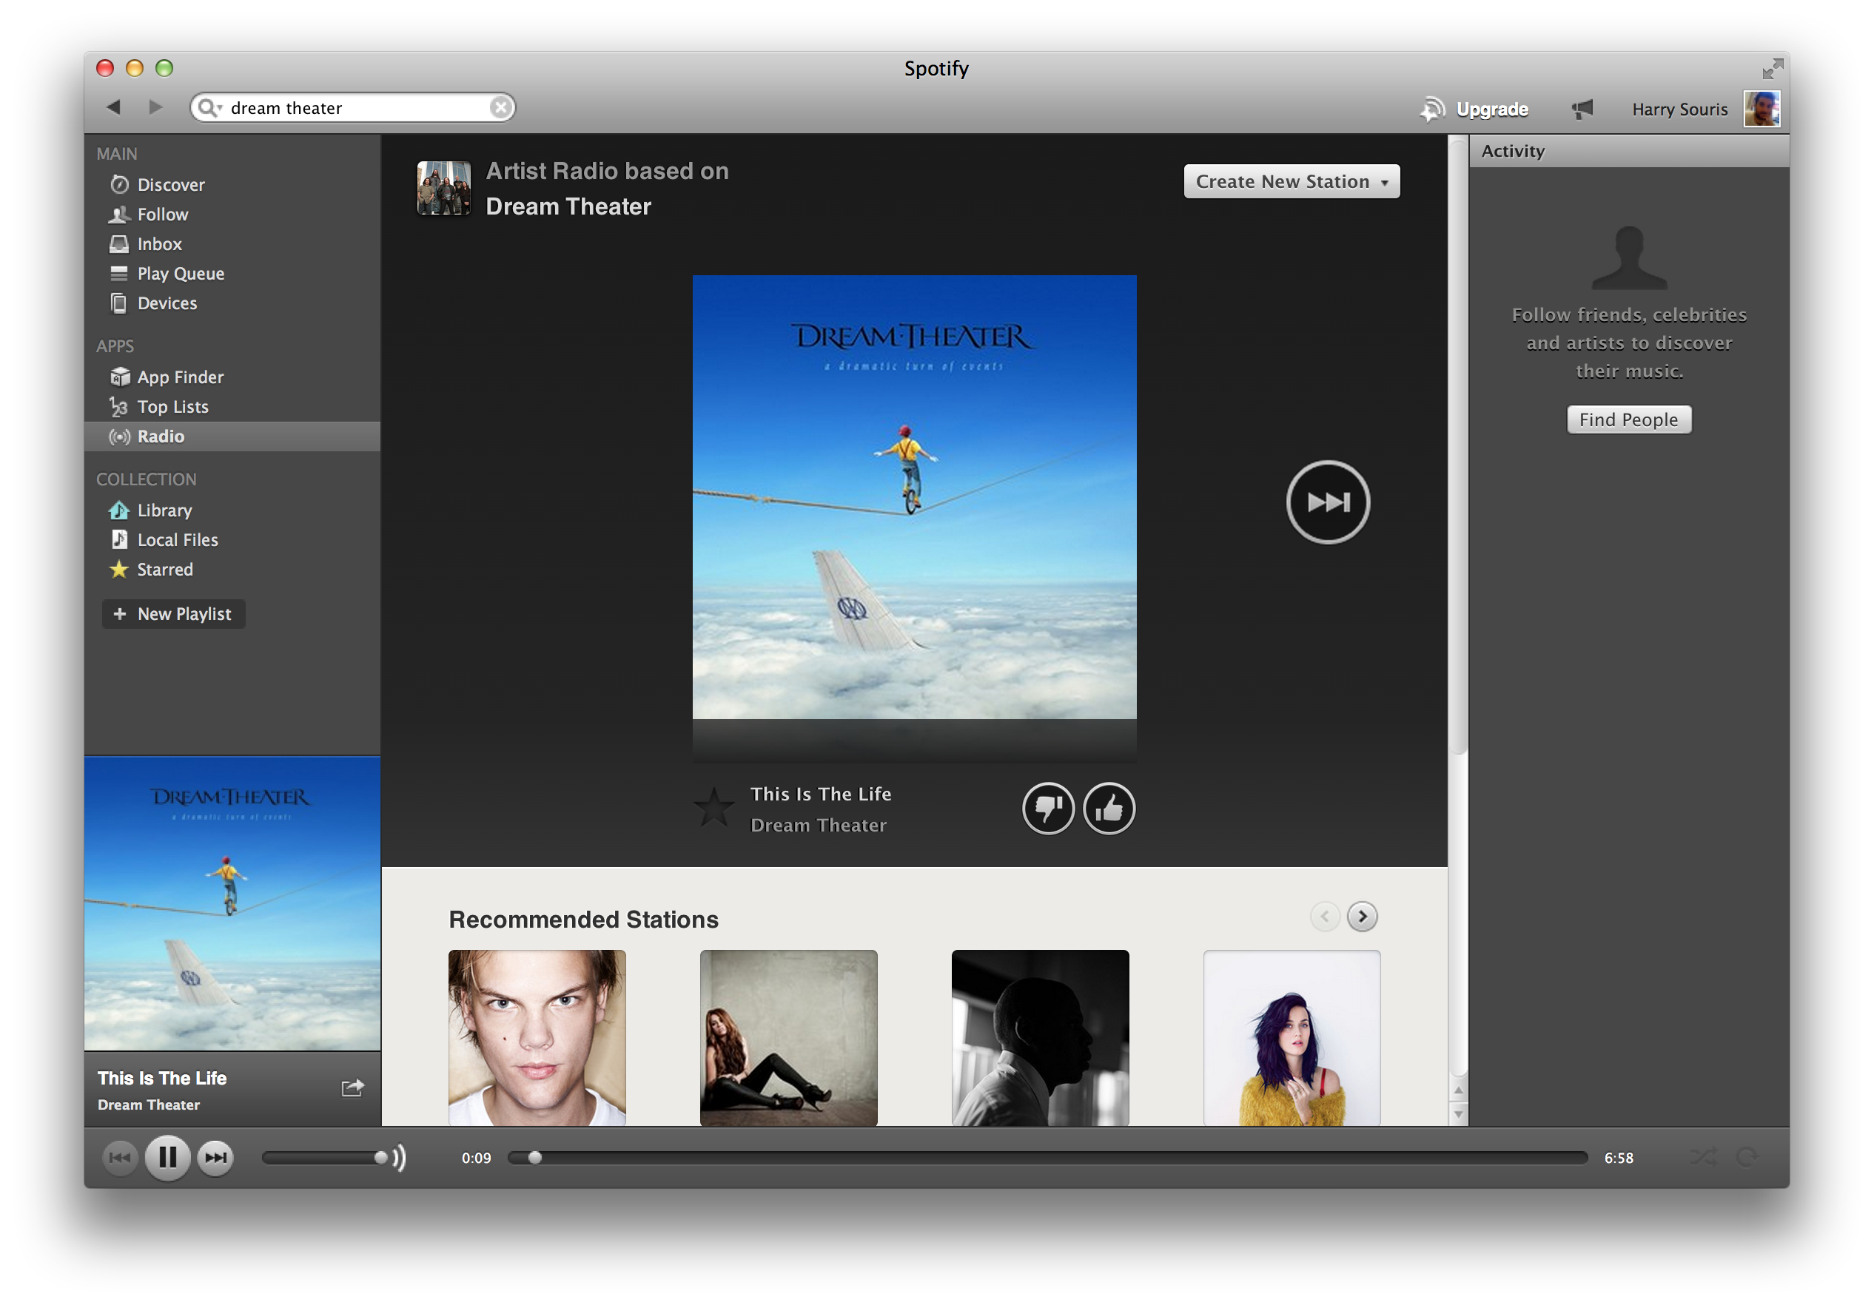The width and height of the screenshot is (1874, 1305).
Task: Skip to next radio track with large circle button
Action: click(1328, 502)
